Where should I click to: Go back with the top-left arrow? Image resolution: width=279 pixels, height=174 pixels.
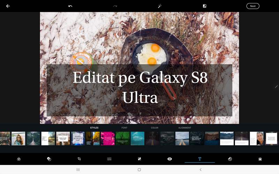click(x=8, y=6)
